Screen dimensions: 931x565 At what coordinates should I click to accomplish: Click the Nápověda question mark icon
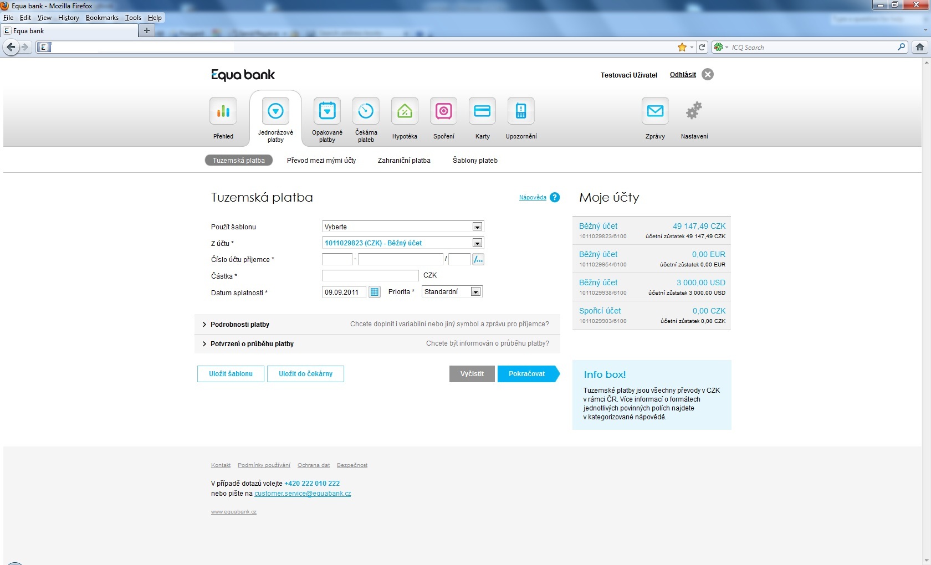555,197
